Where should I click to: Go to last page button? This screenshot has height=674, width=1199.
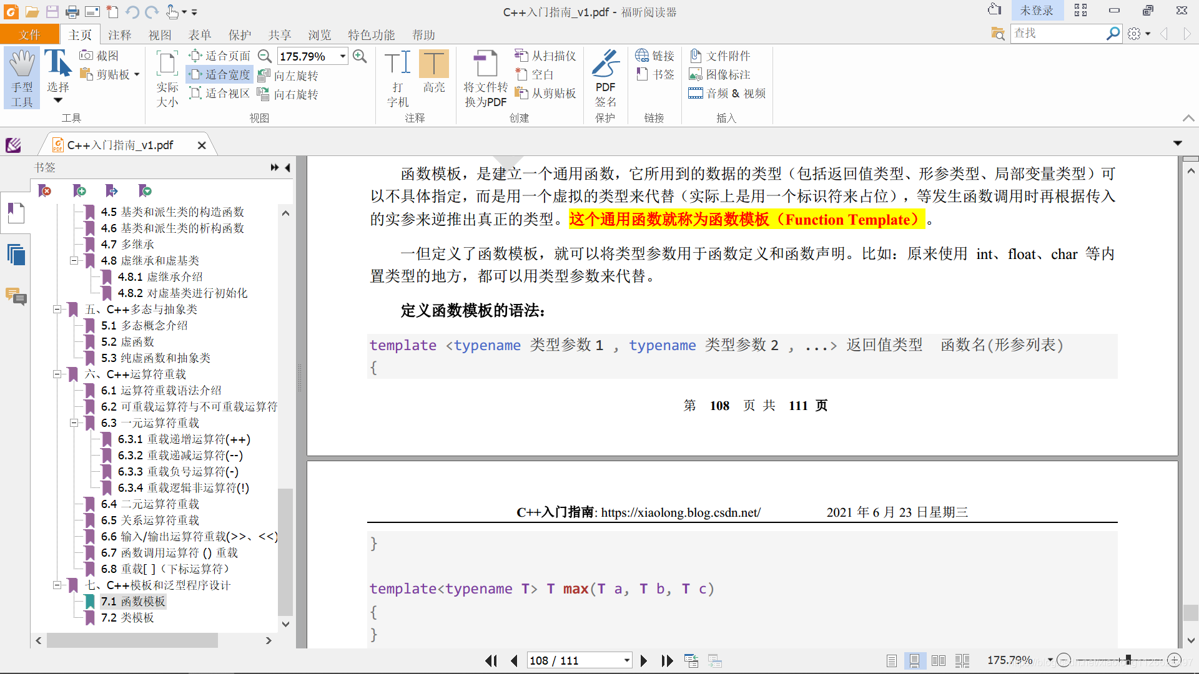tap(667, 660)
